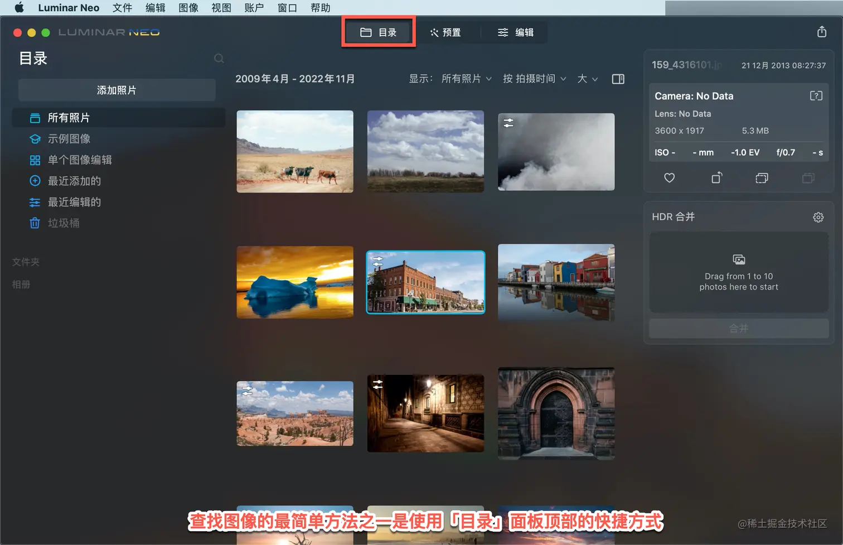The image size is (843, 545).
Task: Click edited badge on night alley photo
Action: point(378,384)
